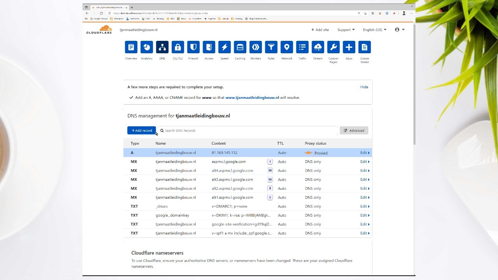Reload the page with refresh icon
This screenshot has height=280, width=498.
pos(101,13)
